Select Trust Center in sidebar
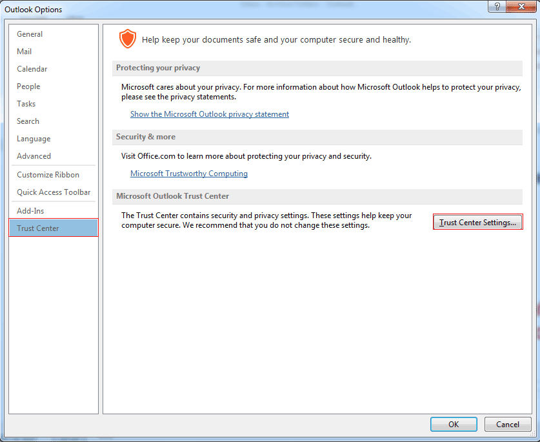The height and width of the screenshot is (442, 540). 54,228
